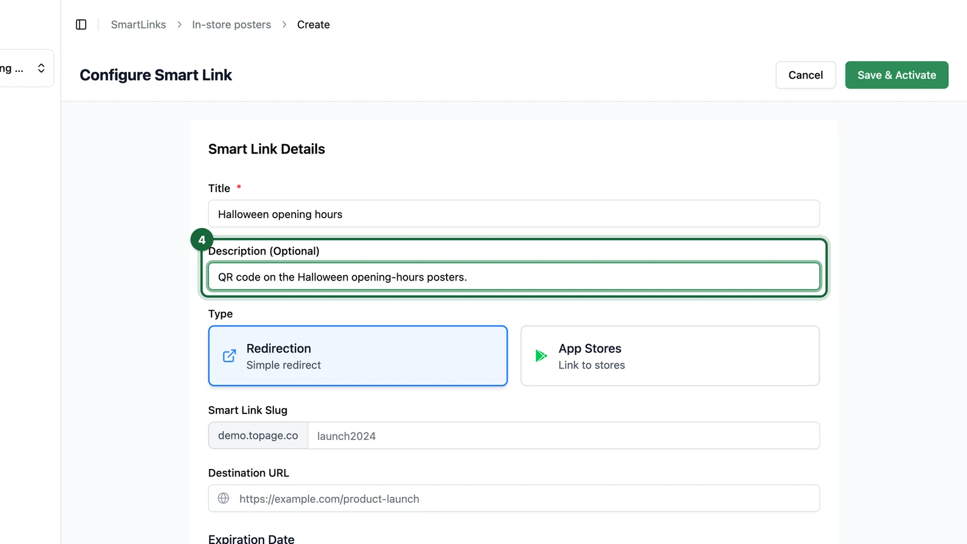The image size is (967, 544).
Task: Click the Configure Smart Link heading
Action: [156, 75]
